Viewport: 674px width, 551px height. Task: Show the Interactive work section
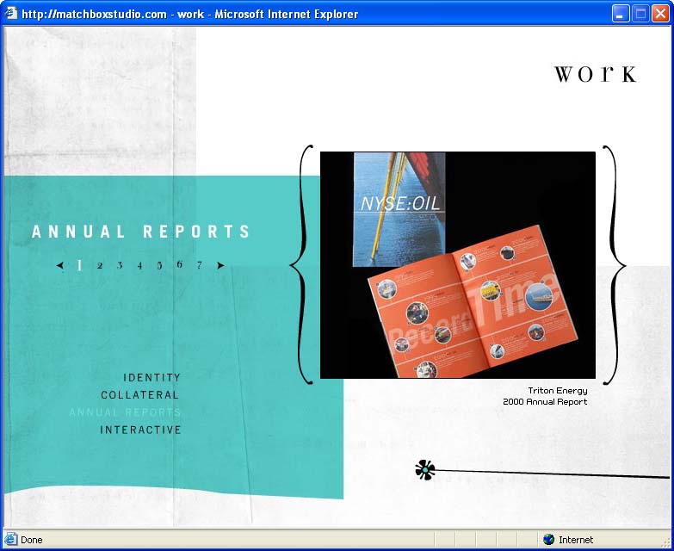coord(140,430)
